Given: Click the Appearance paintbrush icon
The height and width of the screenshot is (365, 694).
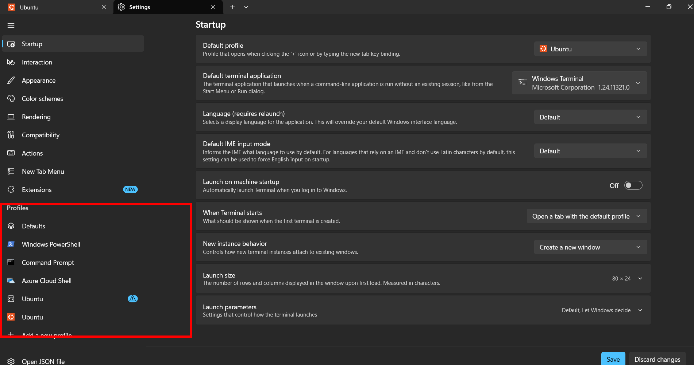Looking at the screenshot, I should pos(11,81).
